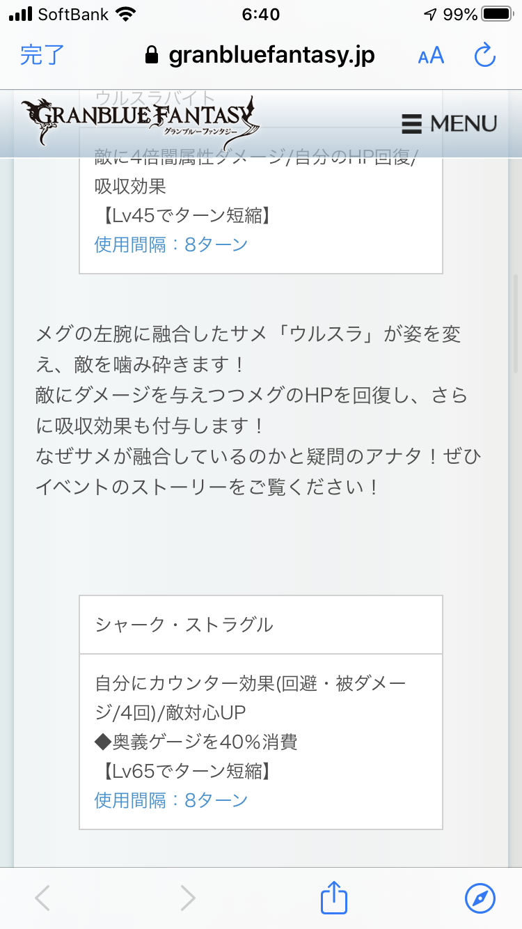Screen dimensions: 522x929
Task: Tap the lock icon in address bar
Action: [x=152, y=56]
